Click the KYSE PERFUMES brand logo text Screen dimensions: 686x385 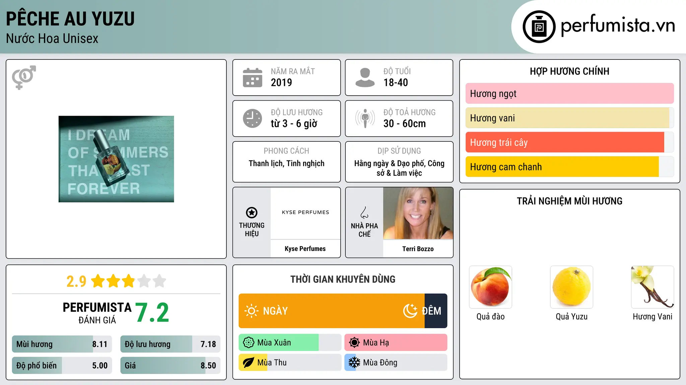pyautogui.click(x=305, y=212)
